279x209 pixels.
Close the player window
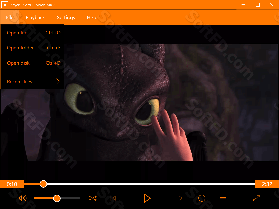272,5
